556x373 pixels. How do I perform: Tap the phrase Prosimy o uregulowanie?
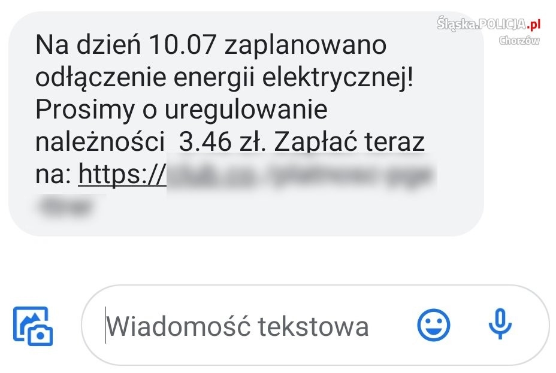tap(181, 110)
